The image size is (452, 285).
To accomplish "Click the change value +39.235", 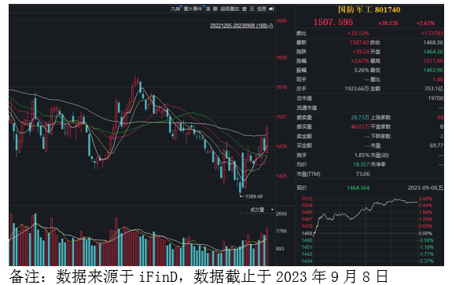I will click(388, 23).
